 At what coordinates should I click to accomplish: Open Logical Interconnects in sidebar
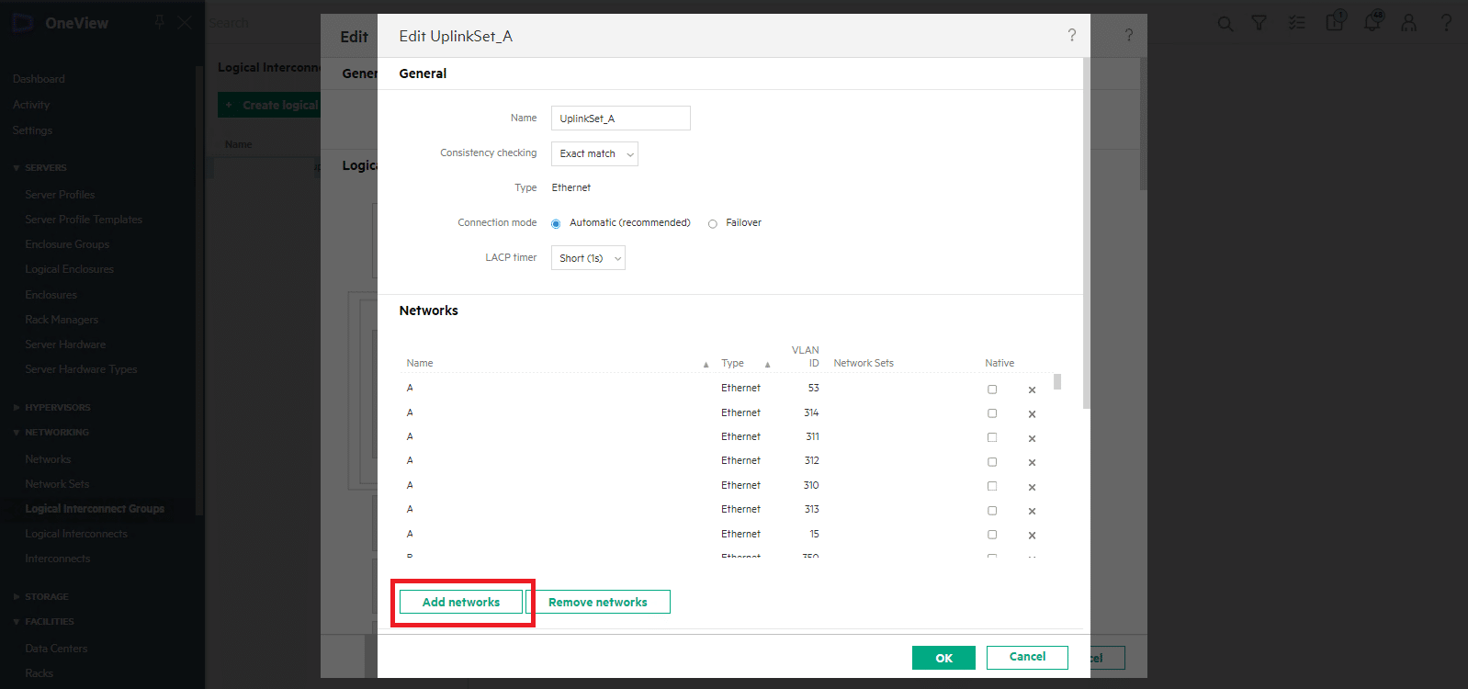tap(76, 534)
